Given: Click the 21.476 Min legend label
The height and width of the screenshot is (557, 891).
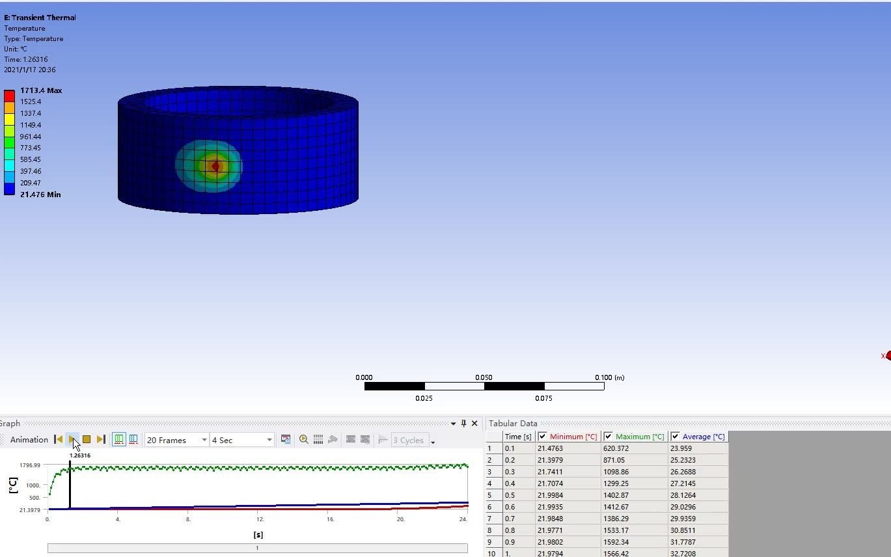Looking at the screenshot, I should pos(40,195).
